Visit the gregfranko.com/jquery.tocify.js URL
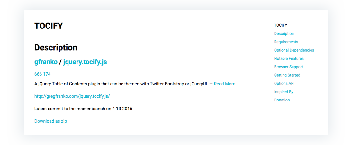Viewport: 352px width, 145px height. (x=72, y=96)
